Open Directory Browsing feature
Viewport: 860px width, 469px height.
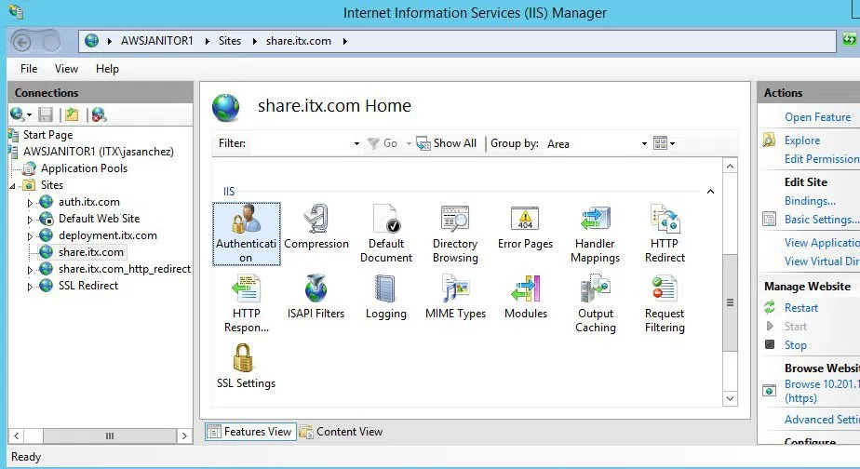pyautogui.click(x=455, y=221)
